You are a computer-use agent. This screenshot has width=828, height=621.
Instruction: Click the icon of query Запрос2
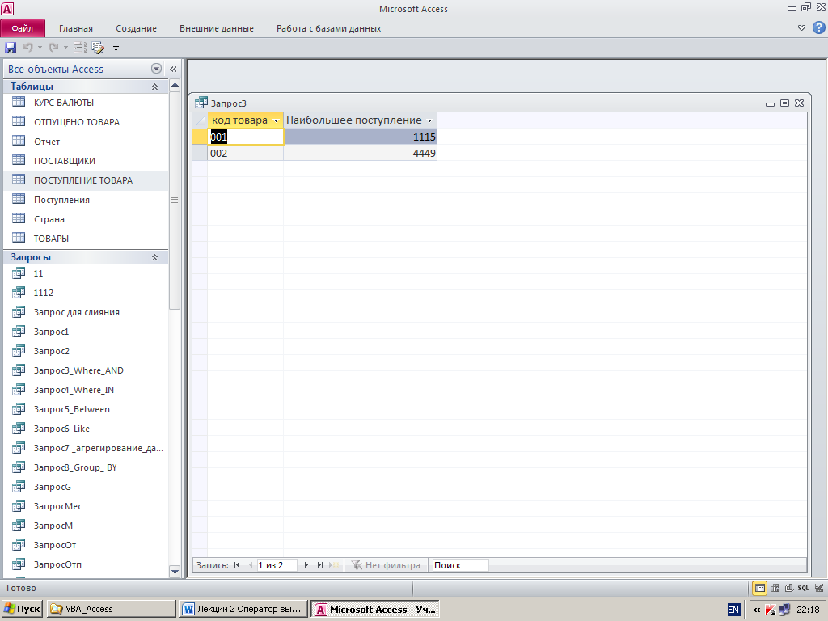tap(19, 351)
